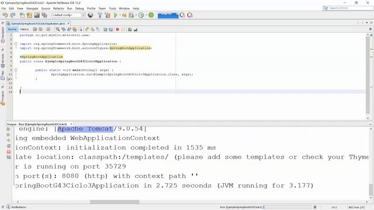Image resolution: width=374 pixels, height=210 pixels.
Task: Click the Re-run icon in Output panel
Action: coord(9,129)
